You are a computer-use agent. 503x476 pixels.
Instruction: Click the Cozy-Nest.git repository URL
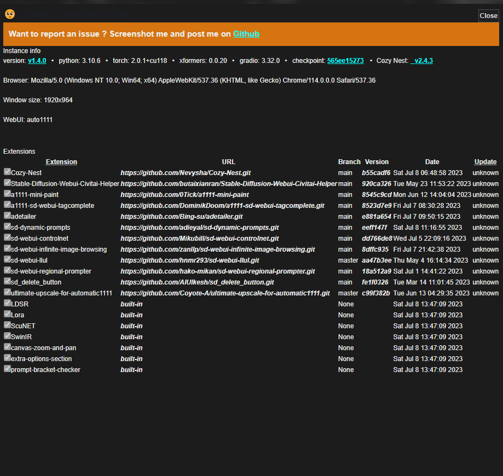[x=186, y=173]
